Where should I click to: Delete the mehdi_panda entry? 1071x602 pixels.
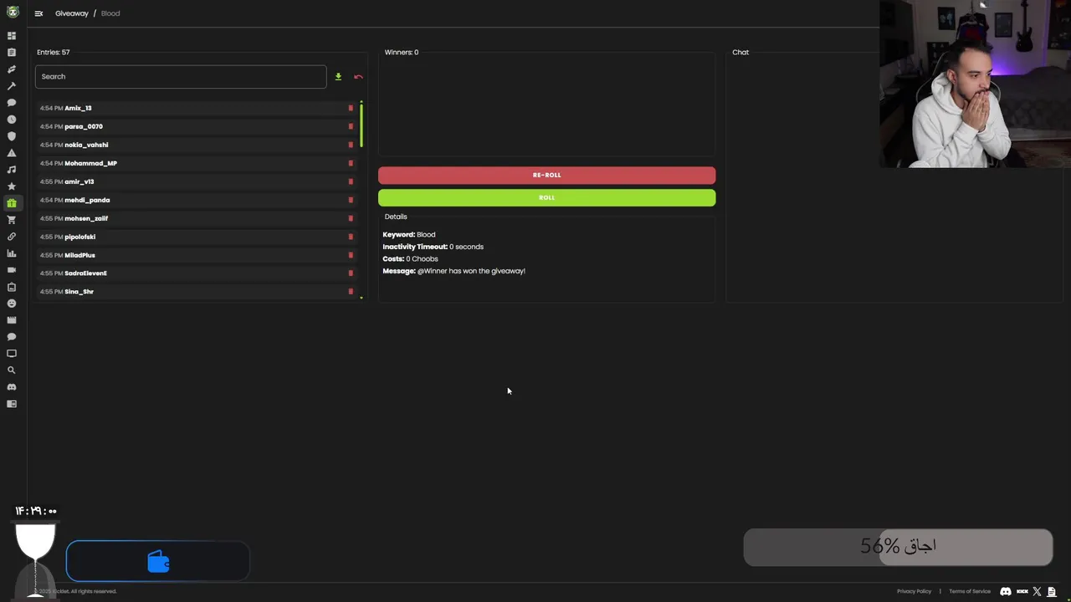pyautogui.click(x=351, y=200)
